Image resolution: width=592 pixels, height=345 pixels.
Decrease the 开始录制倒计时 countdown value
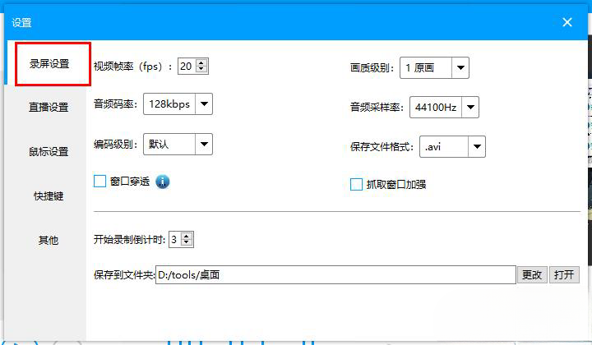pos(187,242)
